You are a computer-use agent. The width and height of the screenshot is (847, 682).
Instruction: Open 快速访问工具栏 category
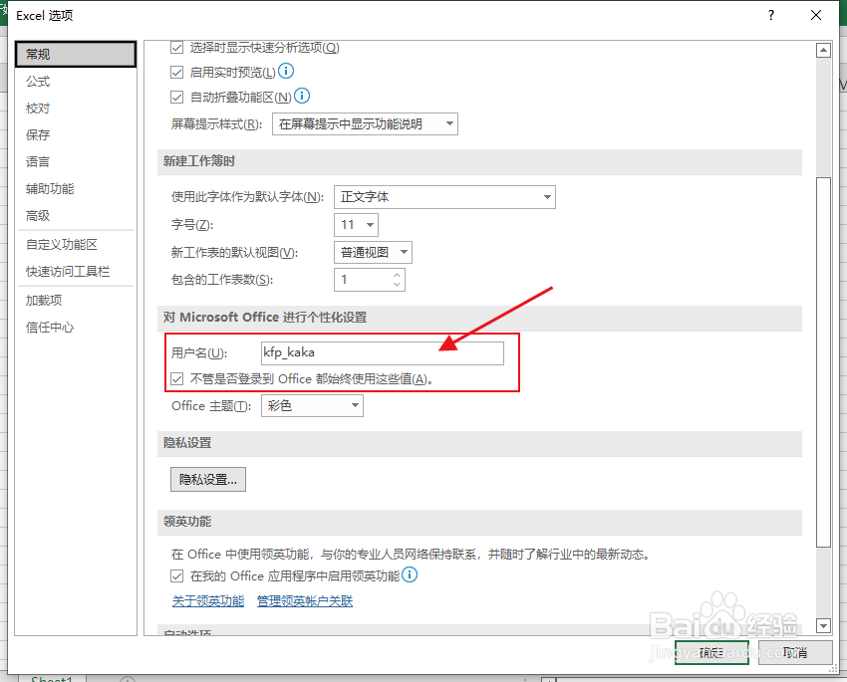76,272
